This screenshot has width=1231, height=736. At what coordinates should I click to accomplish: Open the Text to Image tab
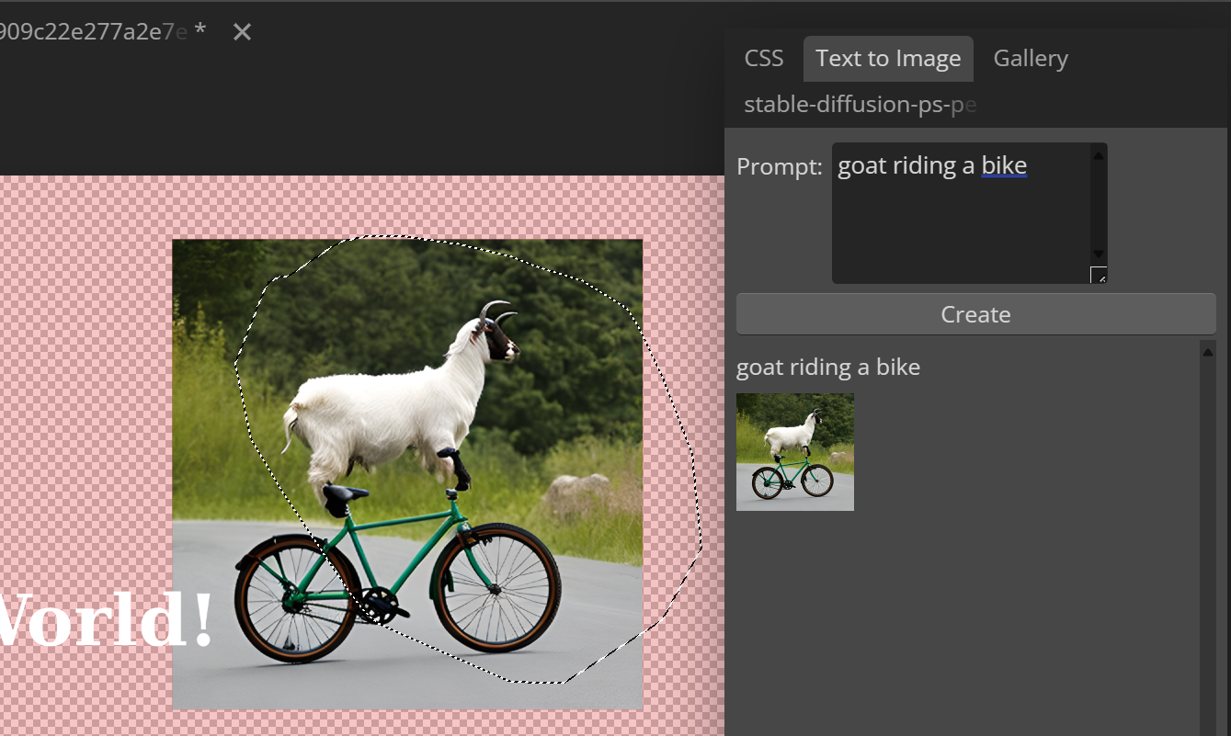888,59
